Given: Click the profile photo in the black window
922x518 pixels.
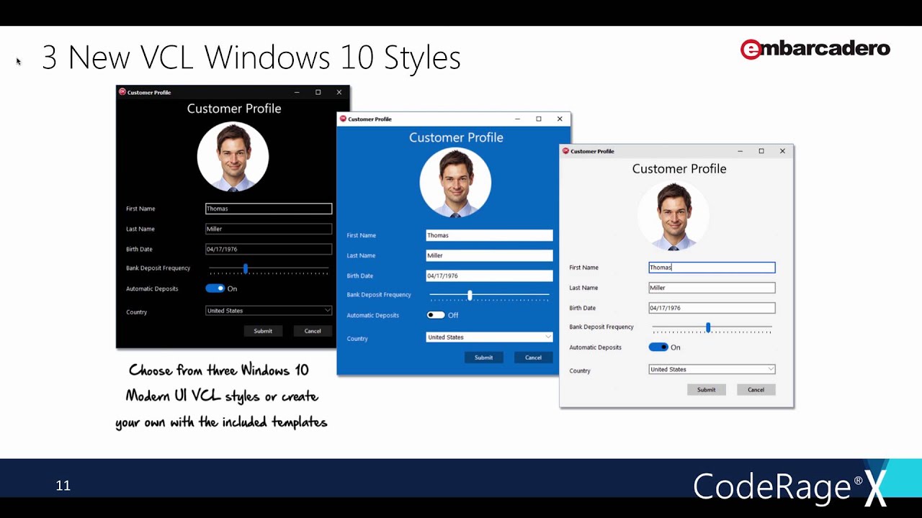Looking at the screenshot, I should pyautogui.click(x=233, y=157).
